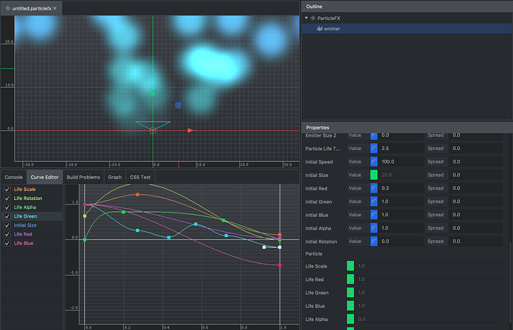Image resolution: width=513 pixels, height=330 pixels.
Task: Switch to the Console tab
Action: pos(13,178)
